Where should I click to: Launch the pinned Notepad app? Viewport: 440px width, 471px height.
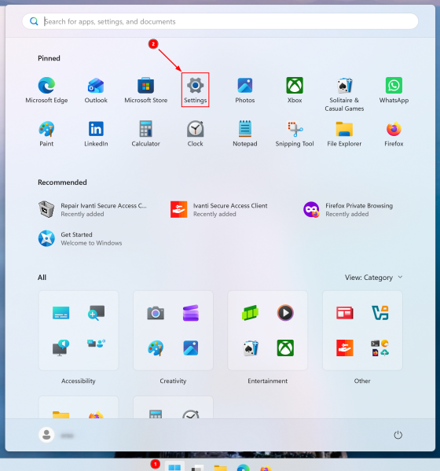245,134
